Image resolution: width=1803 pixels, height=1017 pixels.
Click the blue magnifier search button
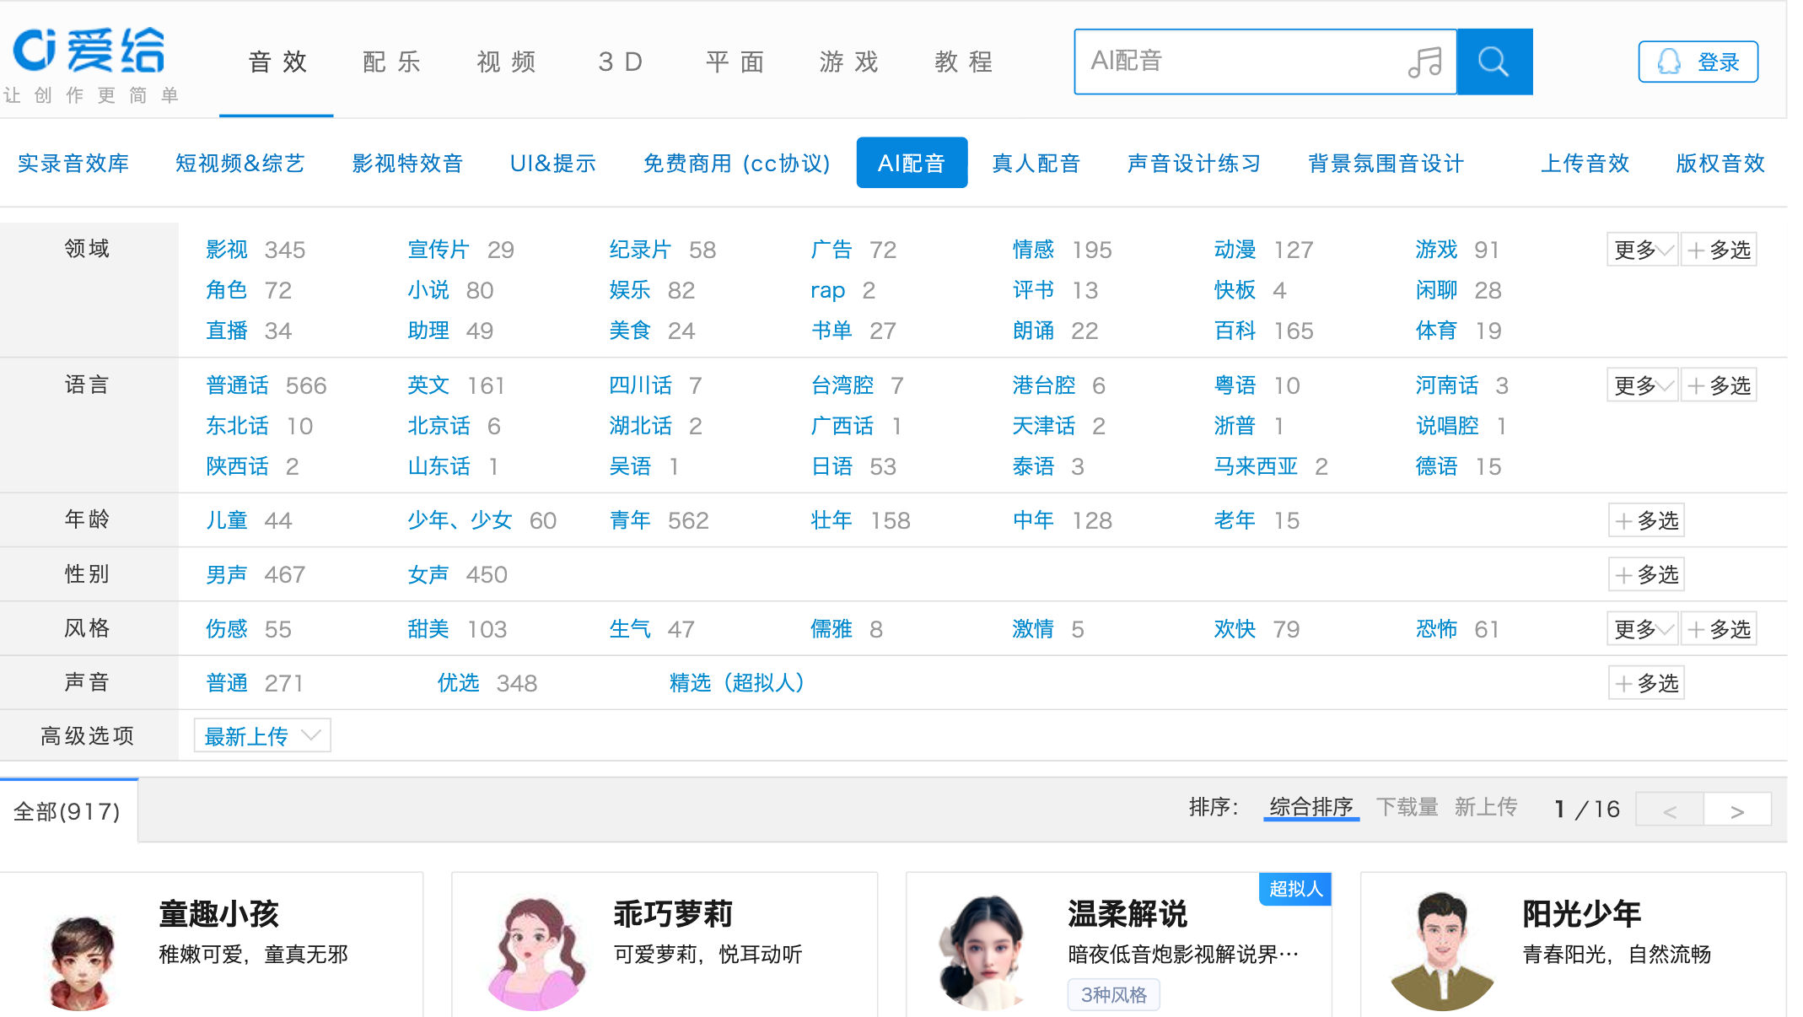tap(1494, 62)
